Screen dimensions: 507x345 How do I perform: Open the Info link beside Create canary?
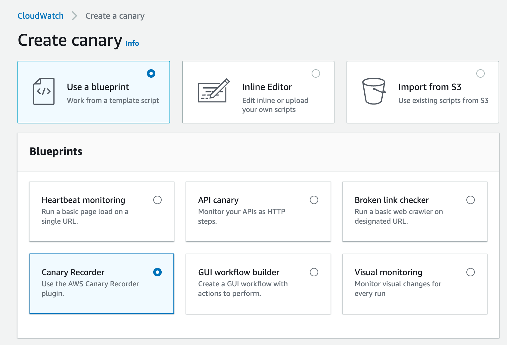point(132,43)
